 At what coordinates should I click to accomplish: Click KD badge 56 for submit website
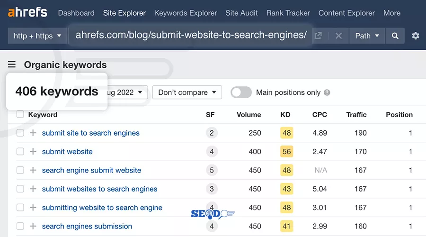coord(287,151)
